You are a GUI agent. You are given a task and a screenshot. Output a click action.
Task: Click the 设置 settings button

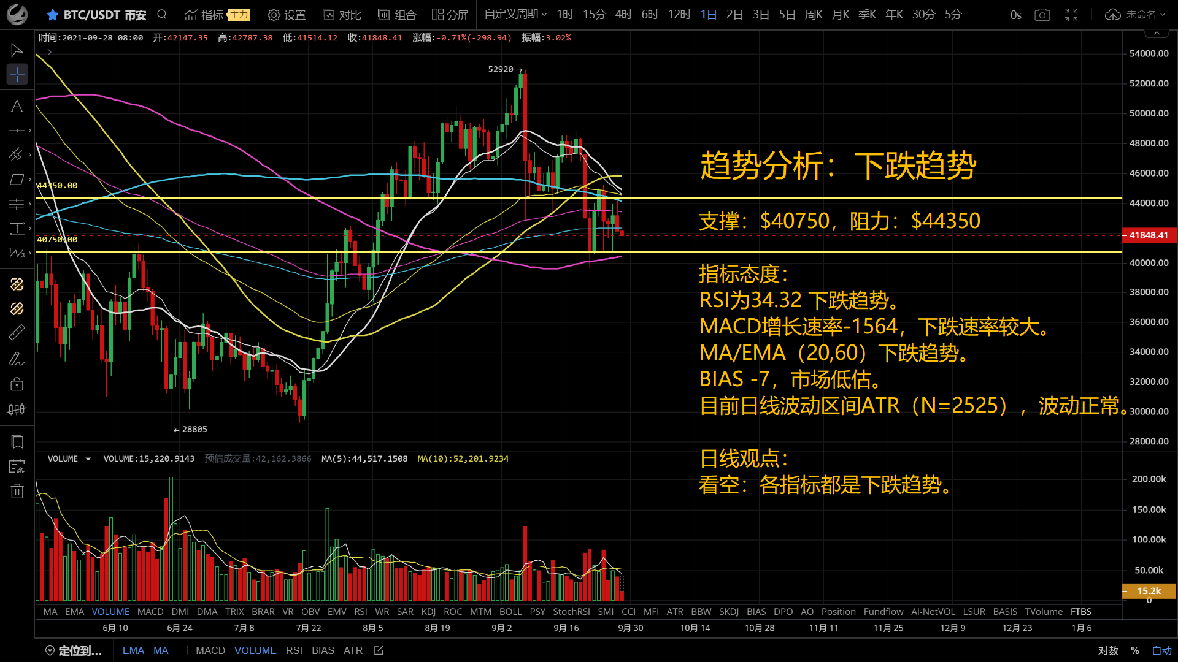point(287,15)
